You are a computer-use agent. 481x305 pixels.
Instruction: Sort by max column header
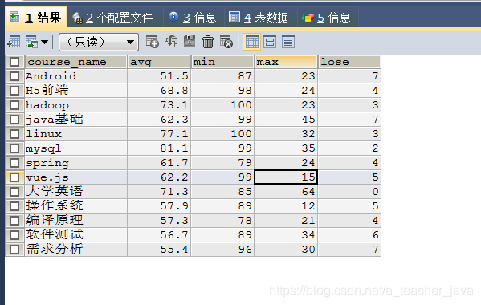(286, 62)
